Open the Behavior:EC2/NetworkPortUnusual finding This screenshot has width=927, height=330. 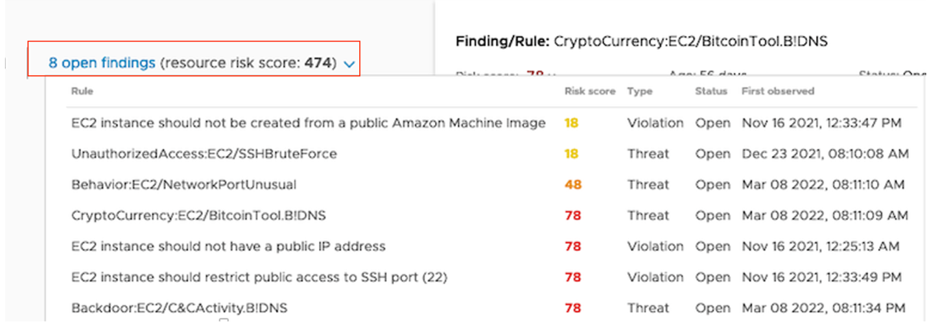click(x=183, y=184)
